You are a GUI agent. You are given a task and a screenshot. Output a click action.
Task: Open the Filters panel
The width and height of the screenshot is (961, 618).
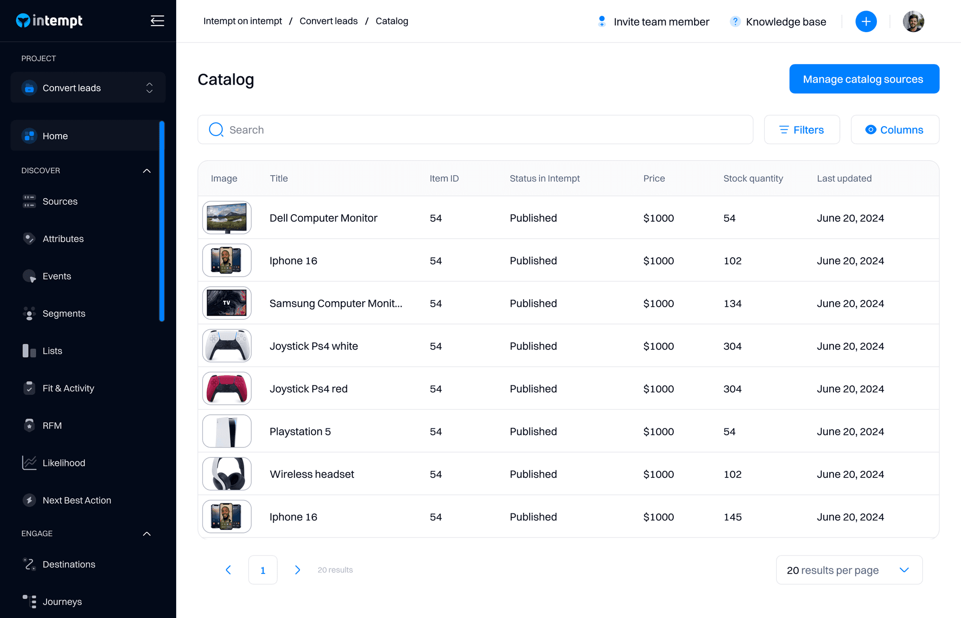point(802,130)
